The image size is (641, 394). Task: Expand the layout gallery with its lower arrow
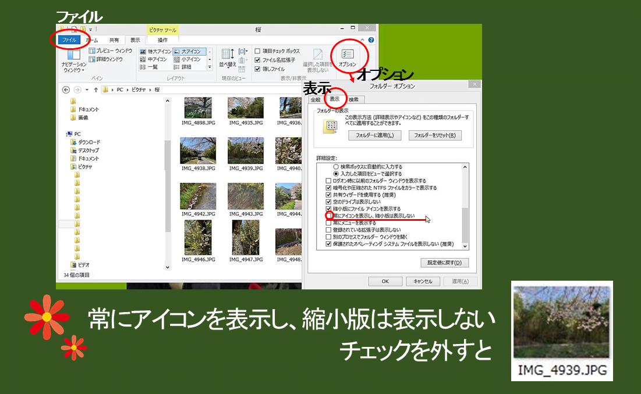coord(210,66)
